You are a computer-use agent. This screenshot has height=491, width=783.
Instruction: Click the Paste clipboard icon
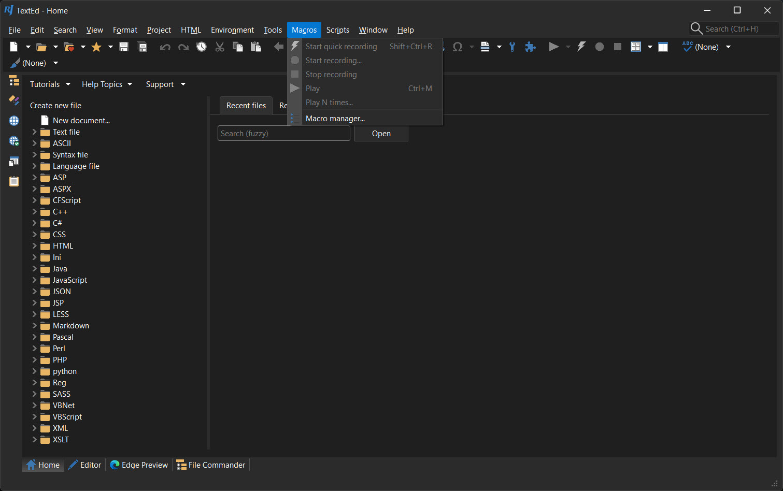(256, 47)
